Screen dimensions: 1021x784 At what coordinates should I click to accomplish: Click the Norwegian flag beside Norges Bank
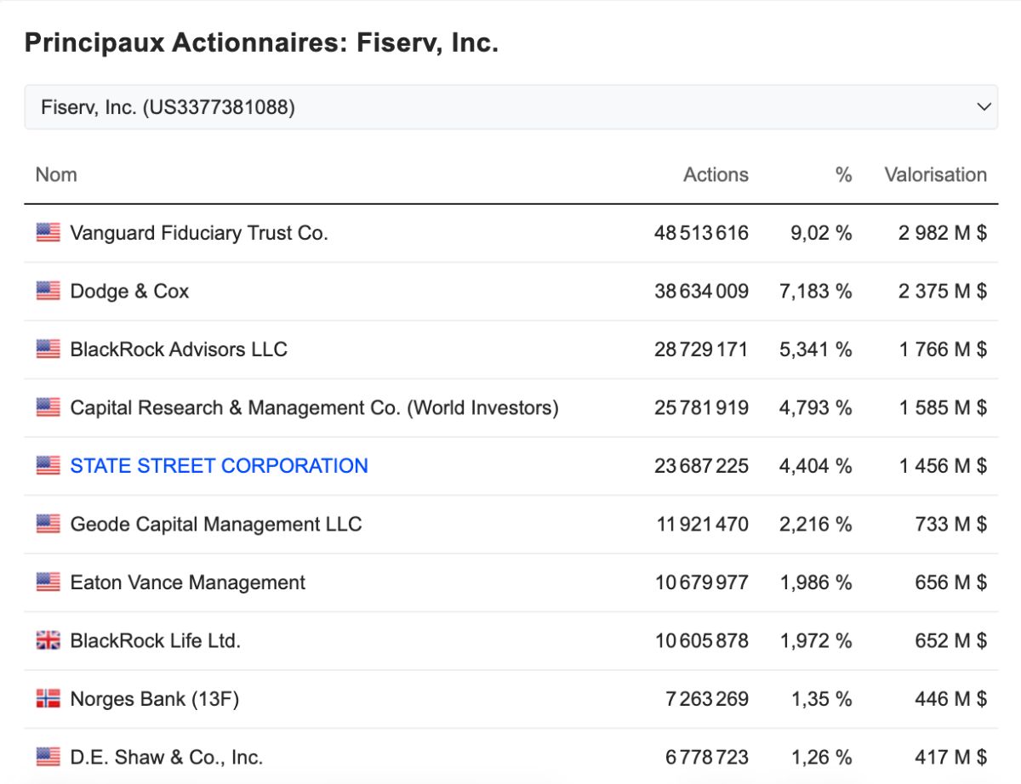(x=48, y=699)
